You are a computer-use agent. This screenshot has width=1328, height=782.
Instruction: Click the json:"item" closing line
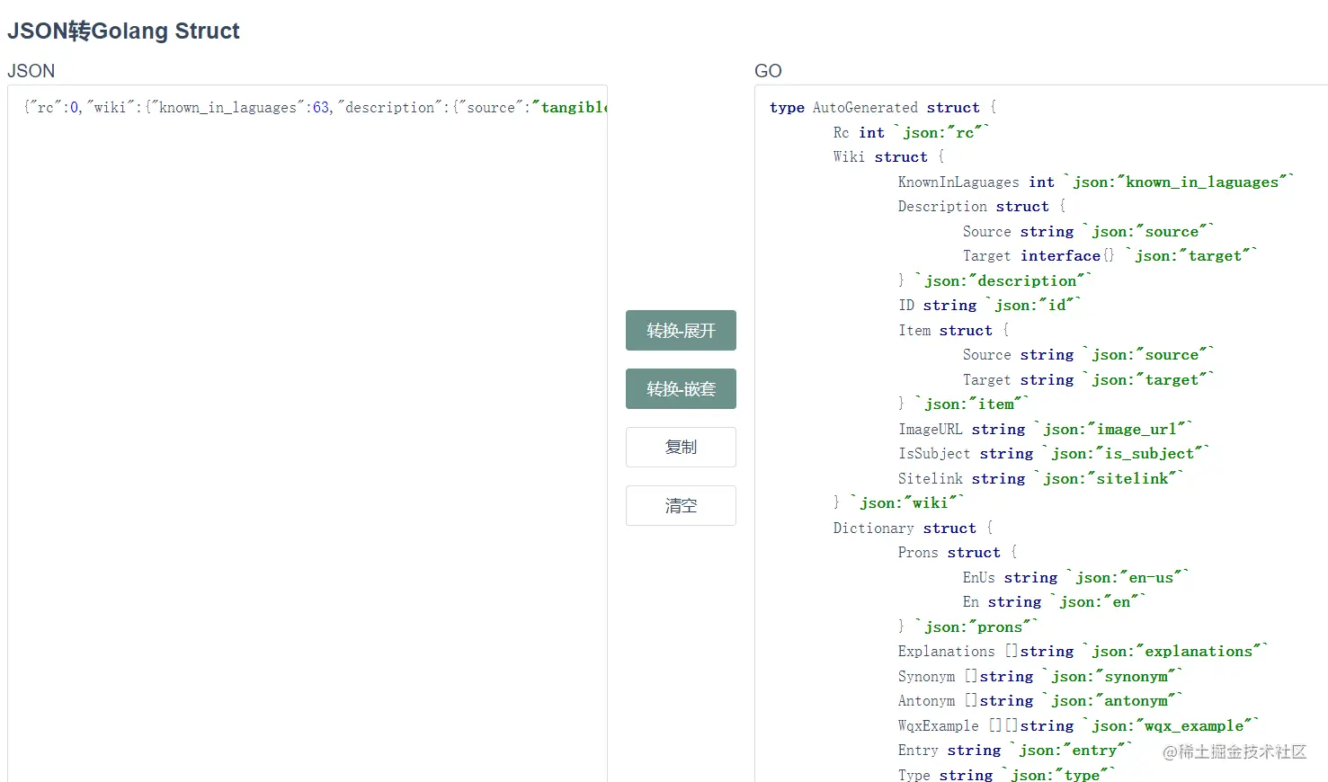tap(963, 404)
